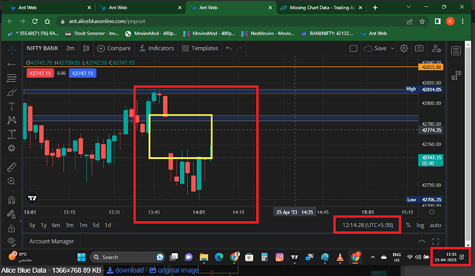Open Windows Start menu
Image resolution: width=475 pixels, height=276 pixels.
tap(81, 257)
